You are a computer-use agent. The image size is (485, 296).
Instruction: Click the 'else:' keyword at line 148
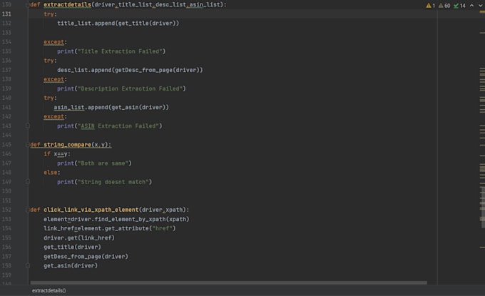click(x=51, y=173)
